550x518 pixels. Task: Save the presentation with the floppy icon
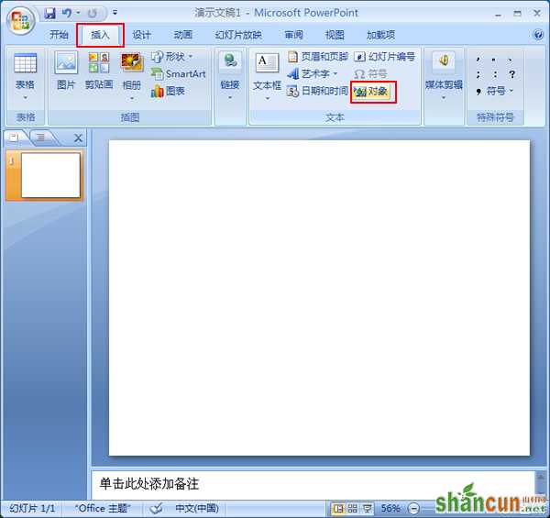(50, 14)
